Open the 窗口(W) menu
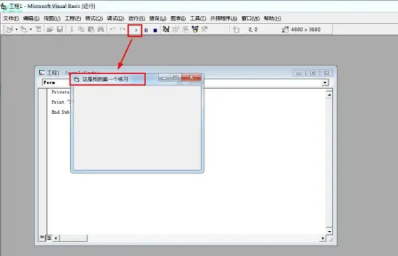 251,19
